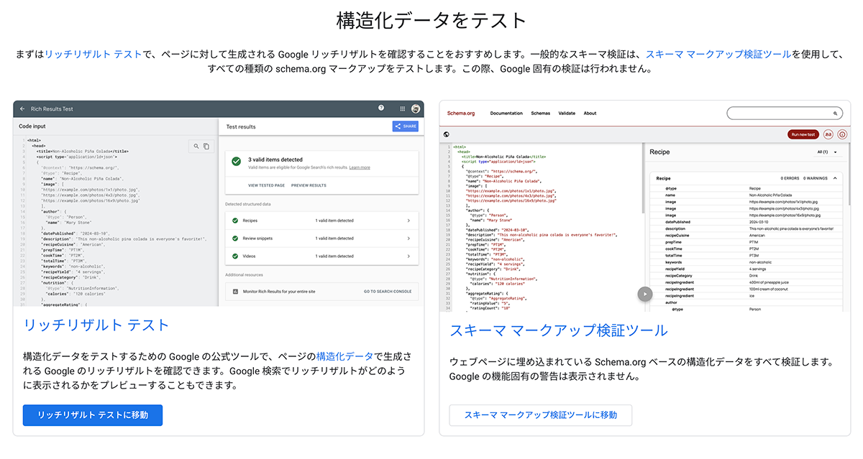Click back arrow in Rich Results Test header

click(x=22, y=109)
